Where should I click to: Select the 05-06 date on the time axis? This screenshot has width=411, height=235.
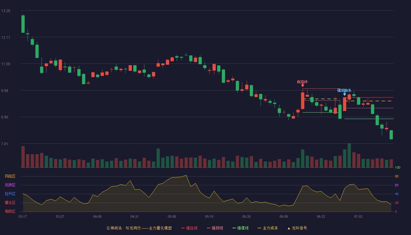pos(172,216)
